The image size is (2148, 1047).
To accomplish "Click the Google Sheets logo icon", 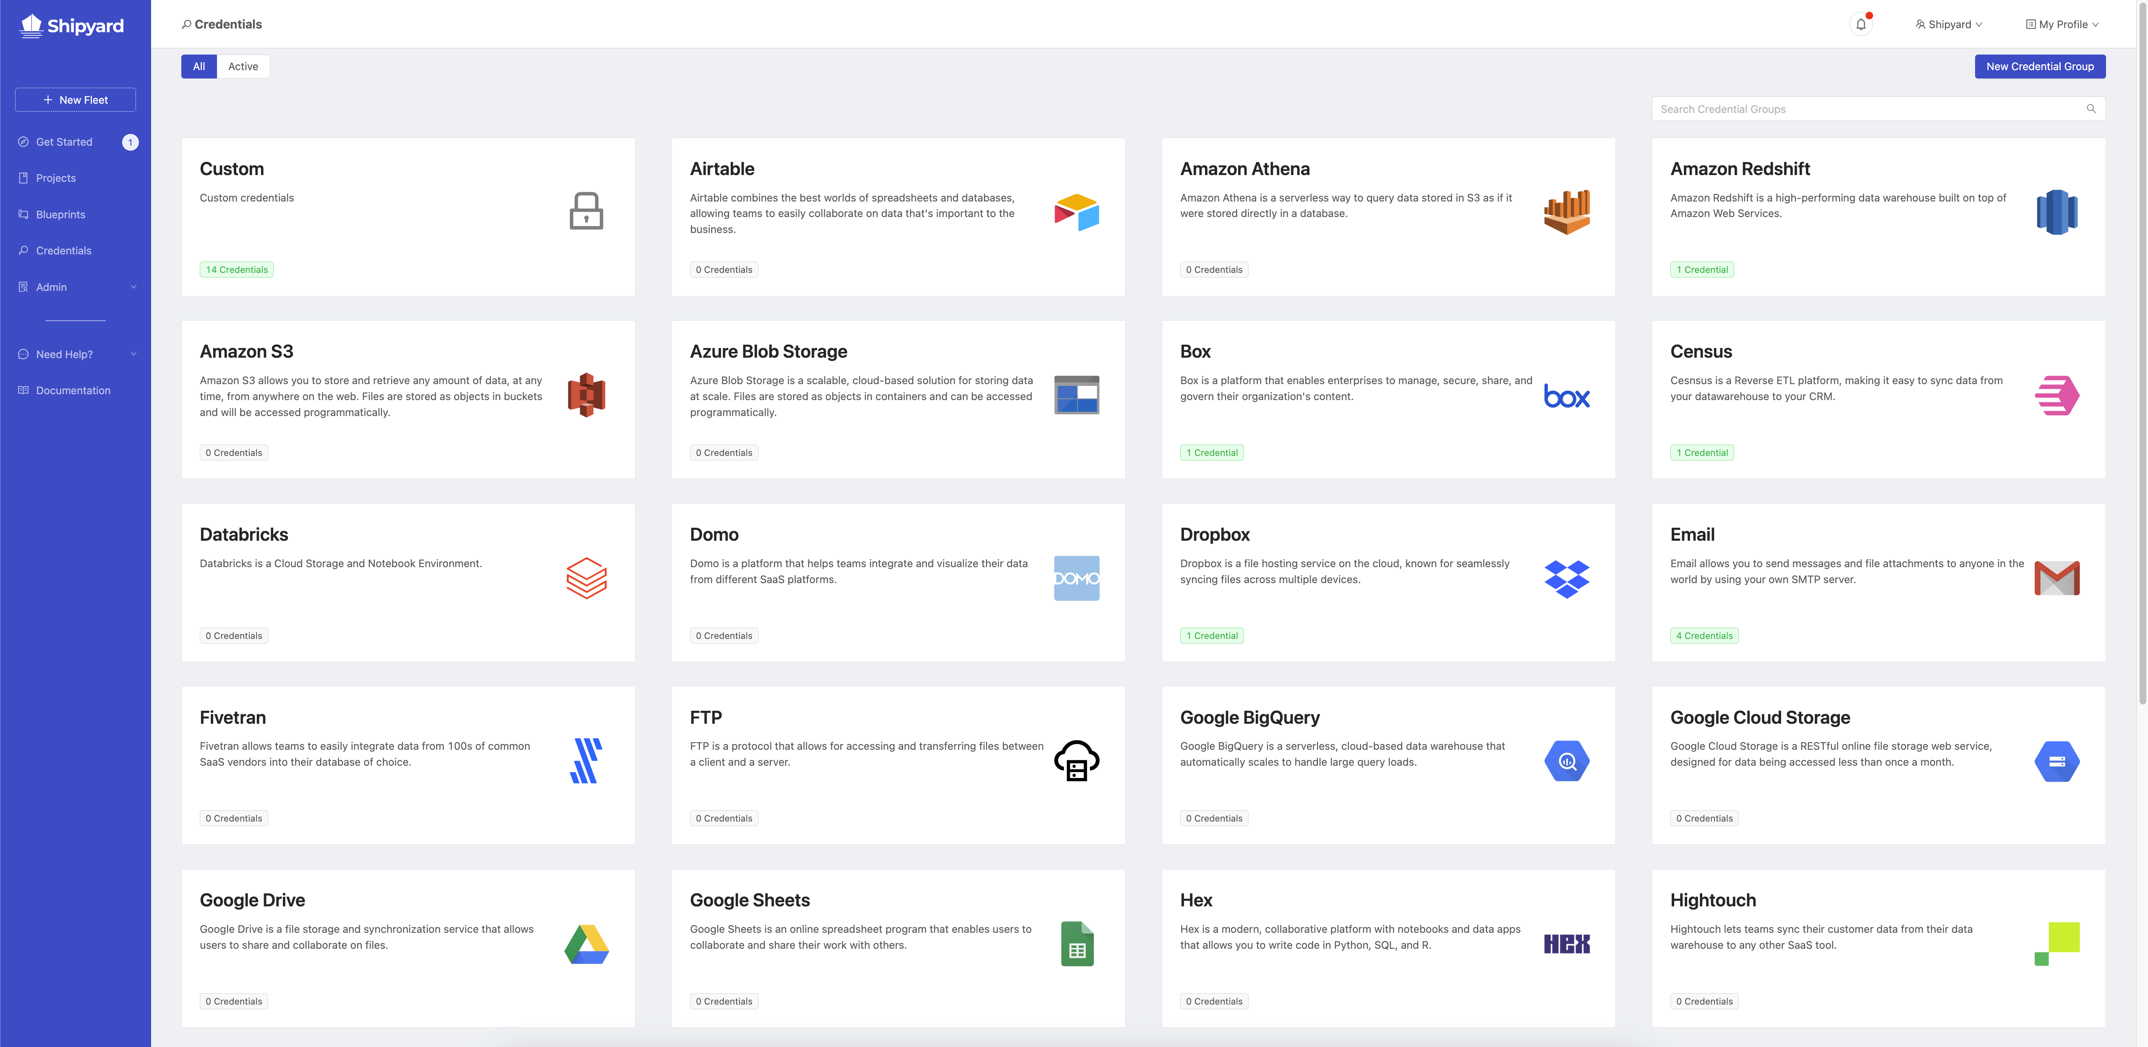I will pyautogui.click(x=1077, y=944).
